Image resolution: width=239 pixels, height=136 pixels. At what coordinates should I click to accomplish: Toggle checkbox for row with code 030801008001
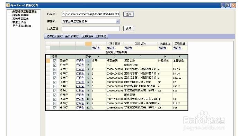[x=55, y=69]
